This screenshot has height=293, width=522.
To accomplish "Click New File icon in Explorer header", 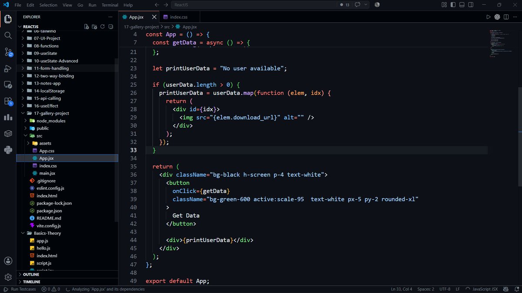I will [87, 27].
